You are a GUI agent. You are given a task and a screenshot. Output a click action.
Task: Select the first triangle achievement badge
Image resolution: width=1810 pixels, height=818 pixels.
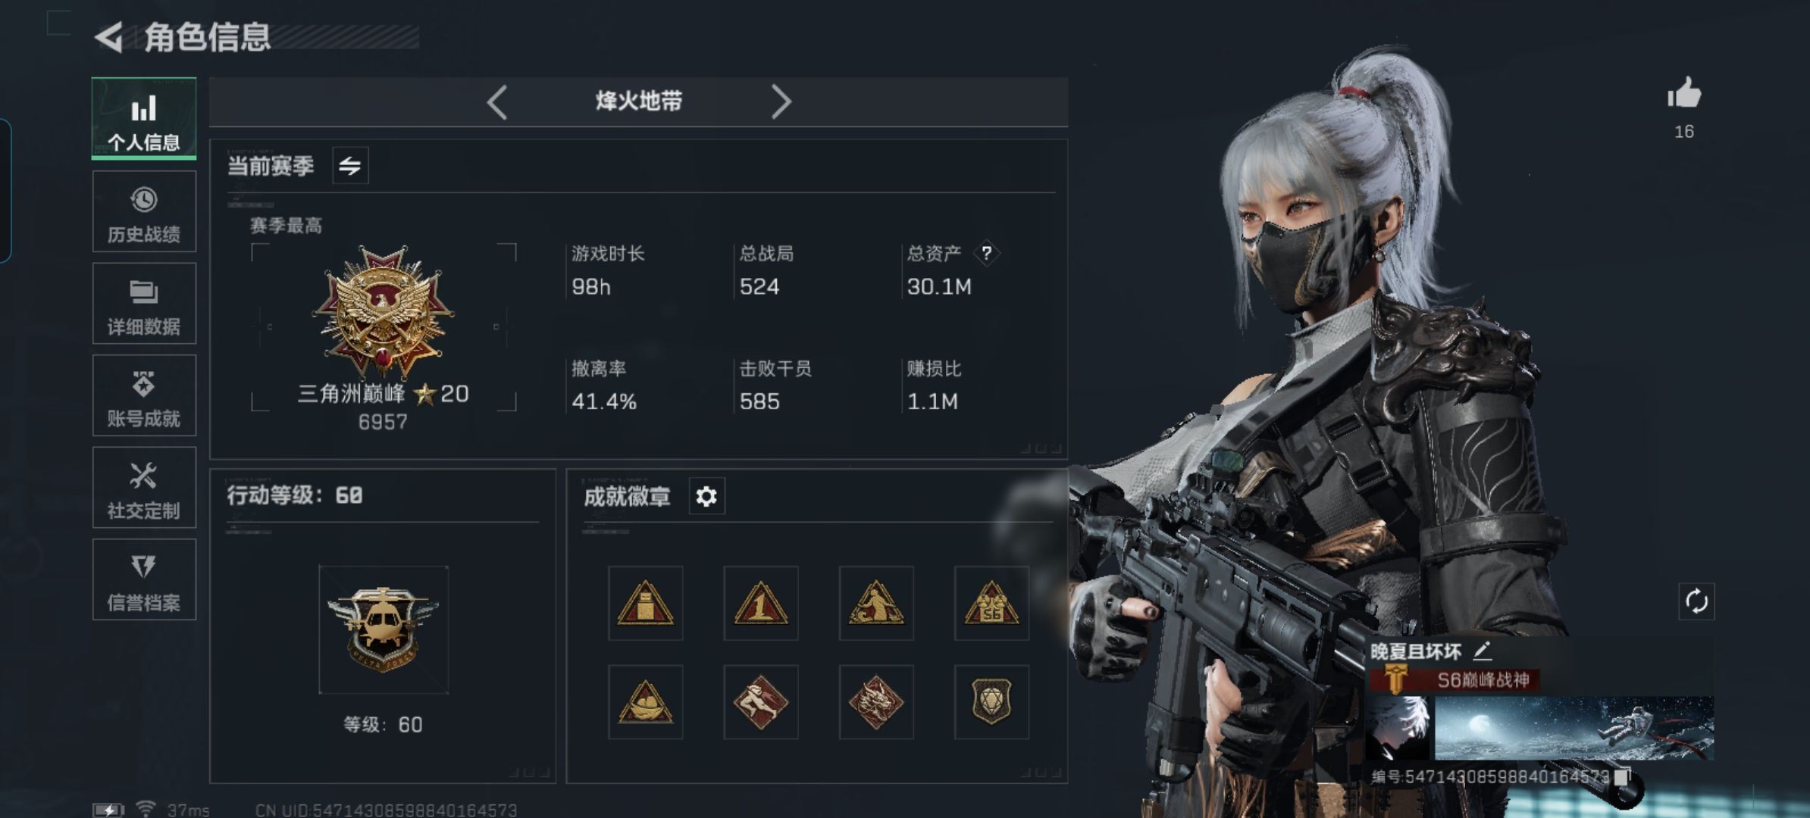(645, 603)
